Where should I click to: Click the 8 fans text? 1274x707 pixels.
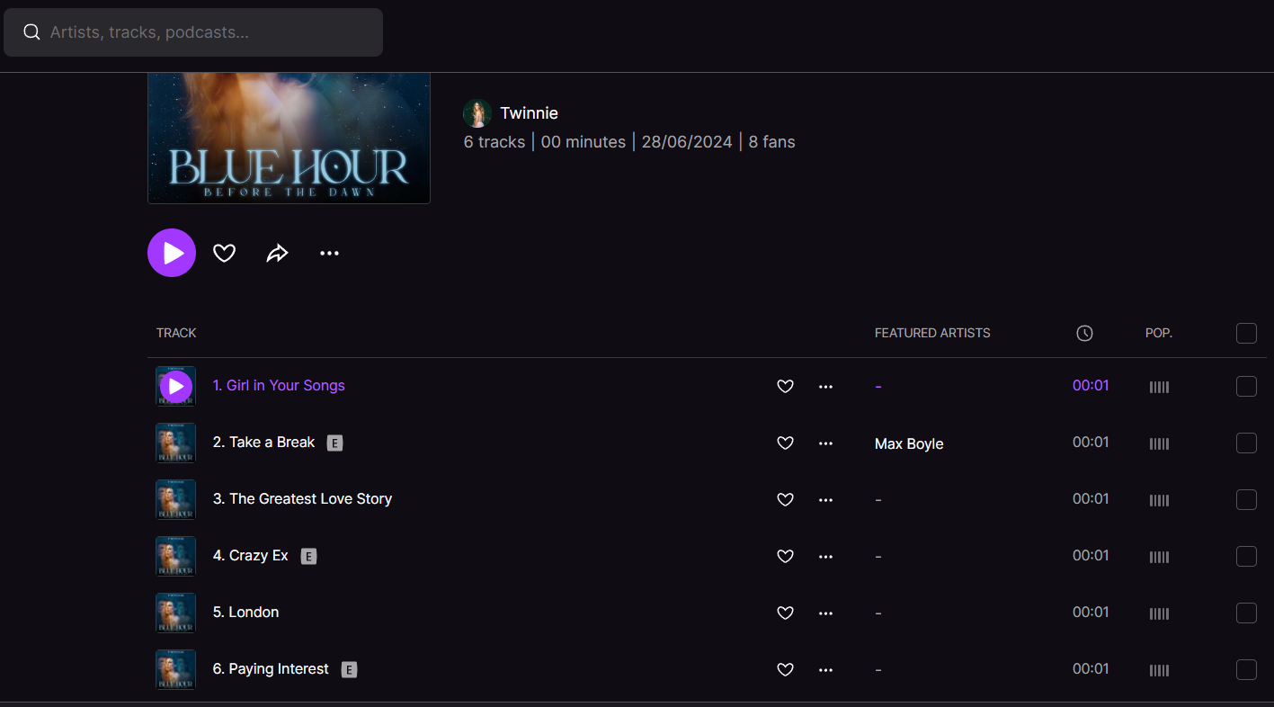coord(771,142)
